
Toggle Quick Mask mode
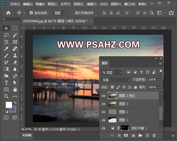(x=6, y=118)
